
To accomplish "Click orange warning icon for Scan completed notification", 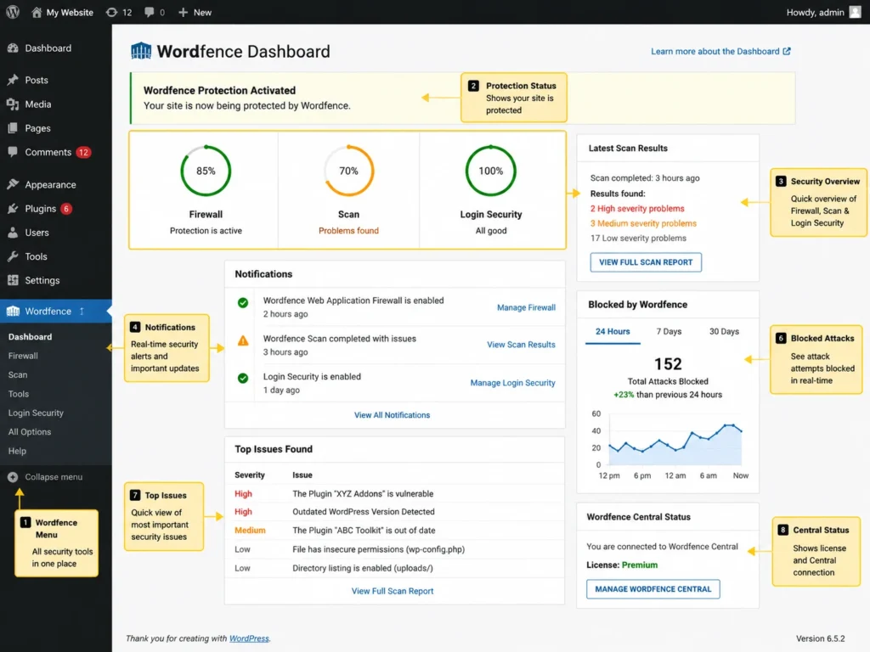I will [x=243, y=340].
